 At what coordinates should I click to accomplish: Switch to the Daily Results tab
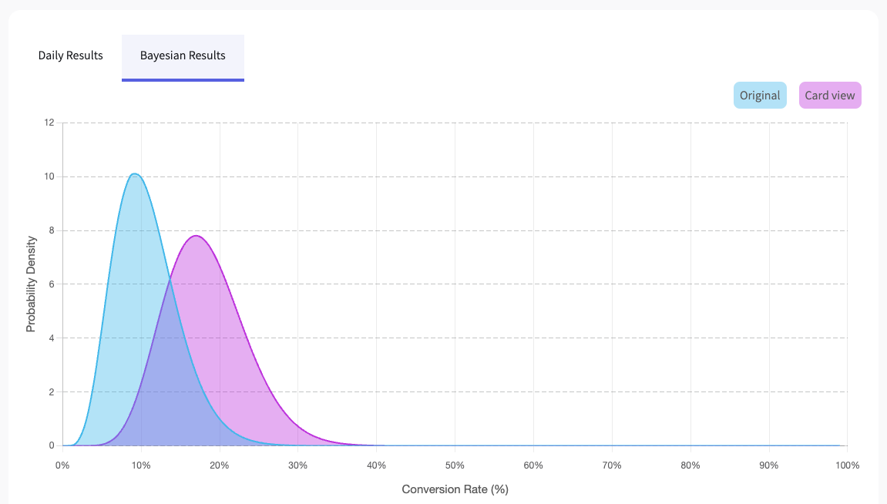[70, 55]
